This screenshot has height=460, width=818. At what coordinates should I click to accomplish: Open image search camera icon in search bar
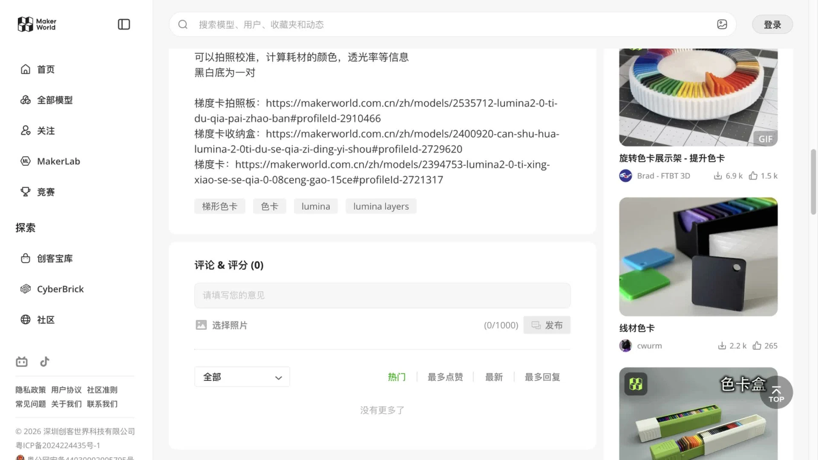pos(722,24)
